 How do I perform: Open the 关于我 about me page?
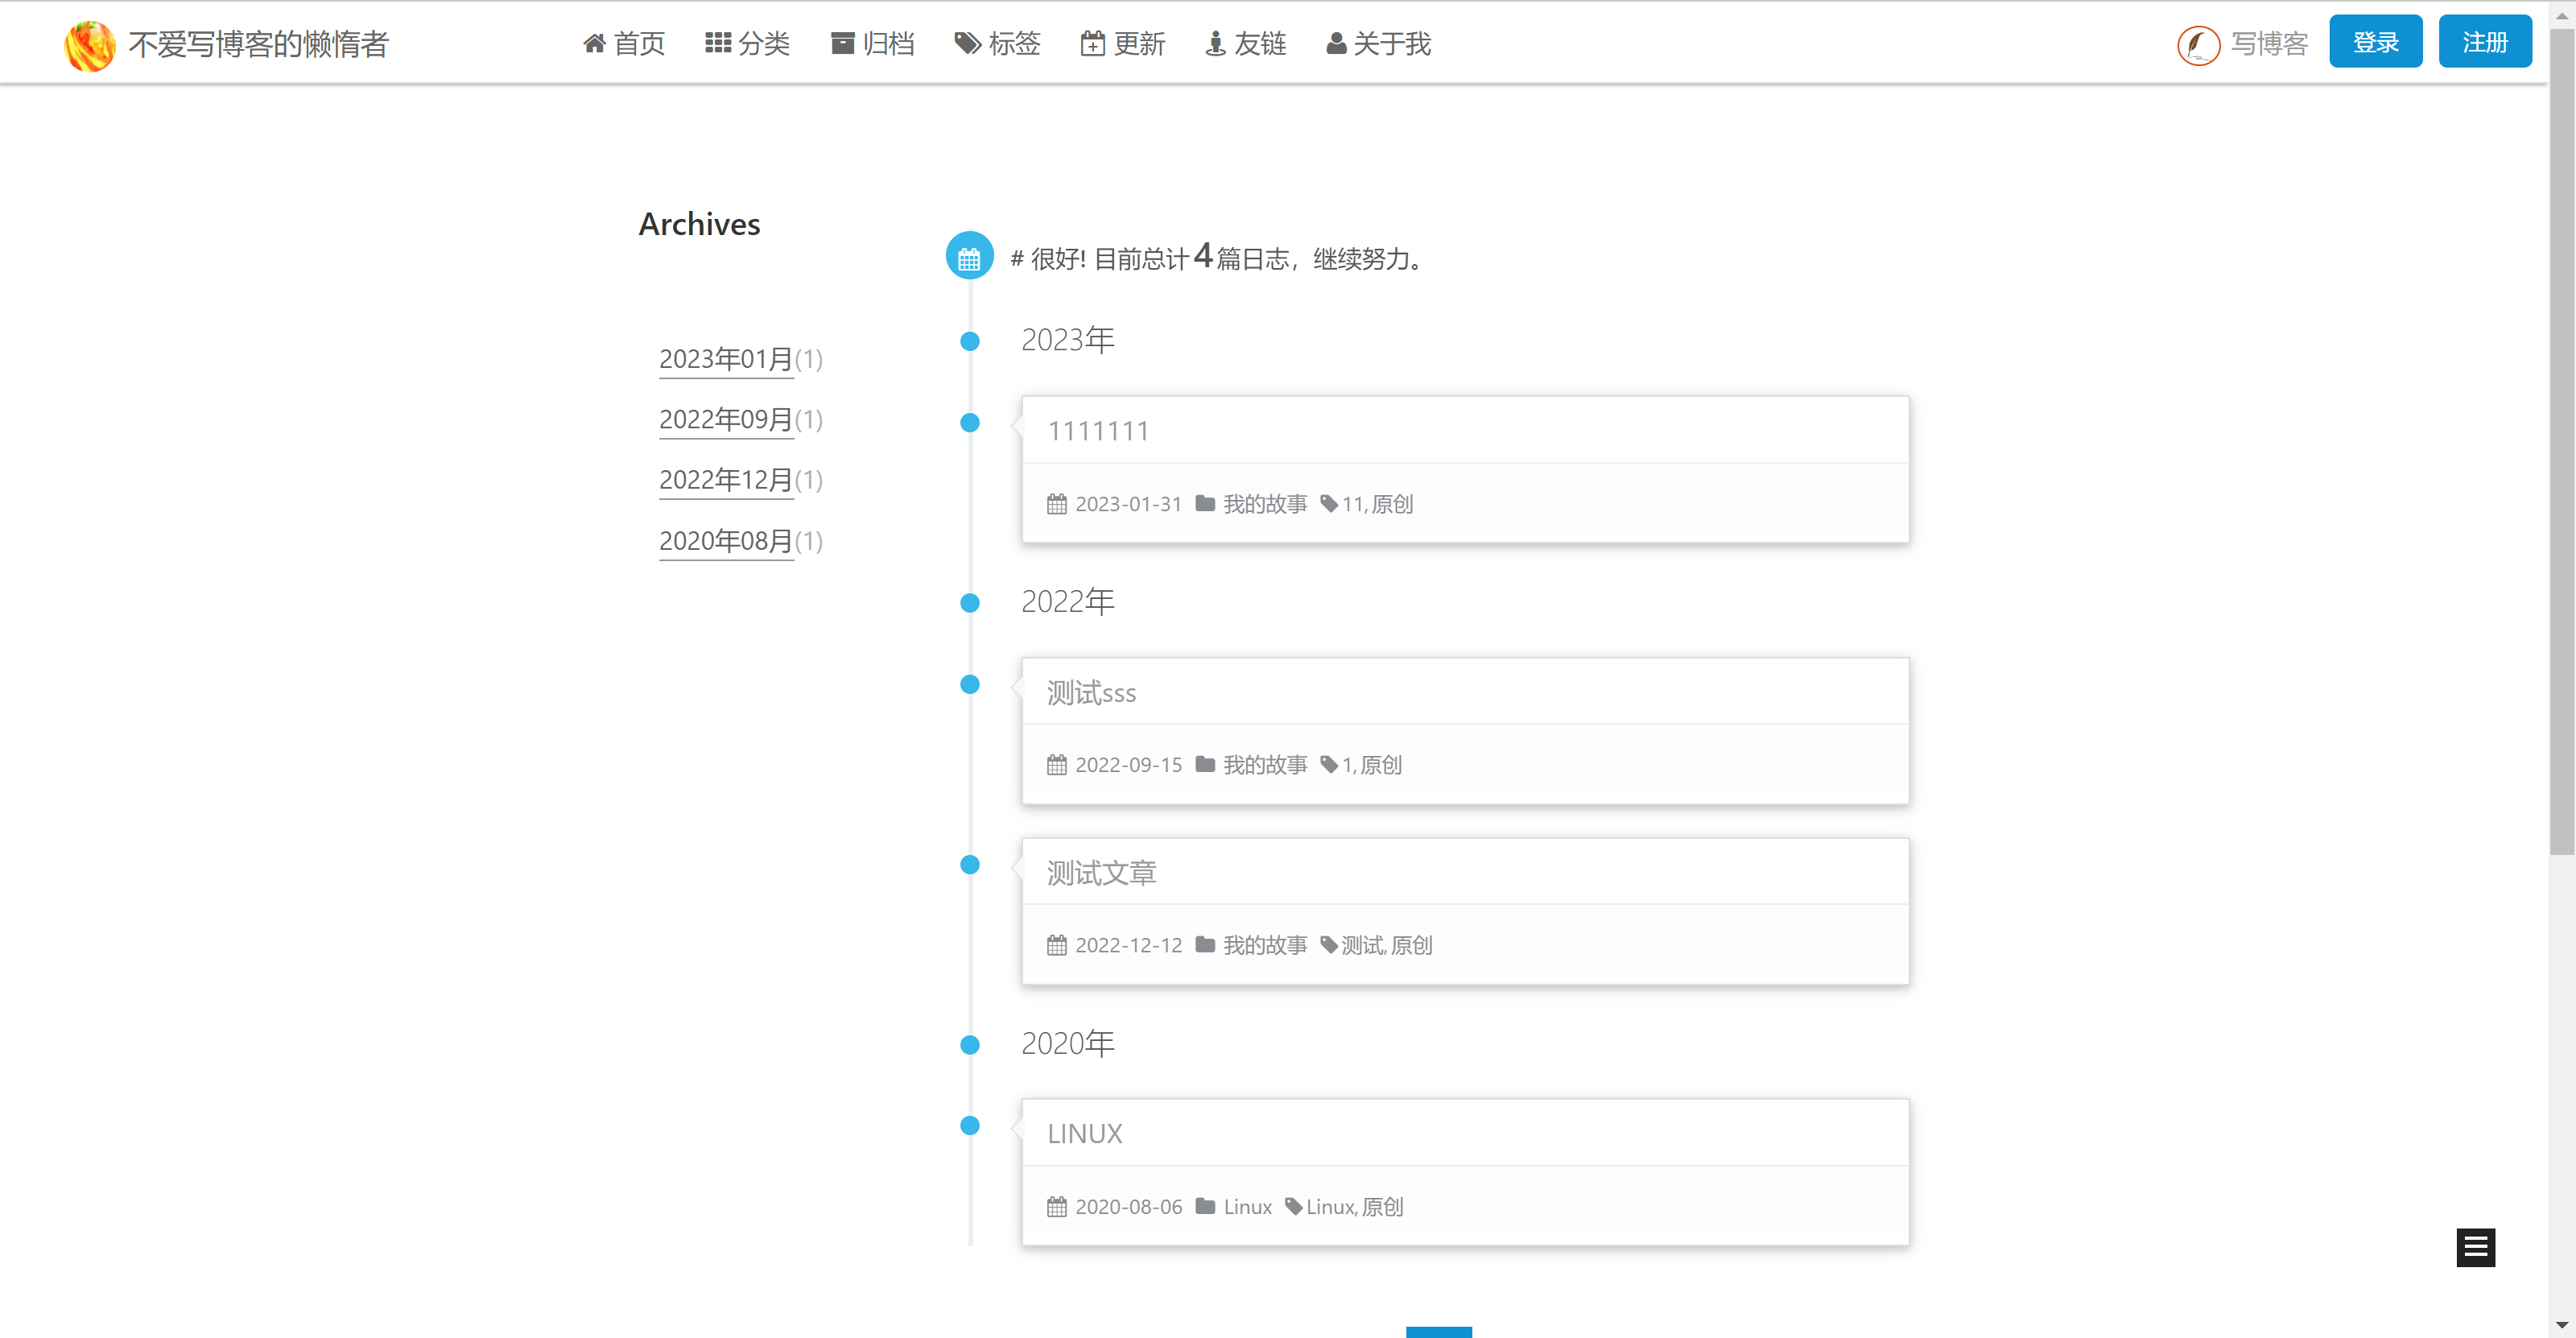tap(1378, 43)
